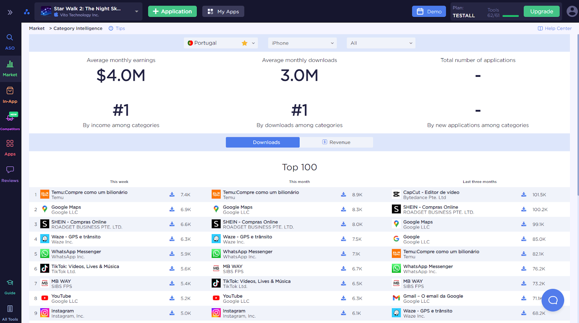Click the Waze icon in This week list
The height and width of the screenshot is (323, 579).
(x=45, y=239)
